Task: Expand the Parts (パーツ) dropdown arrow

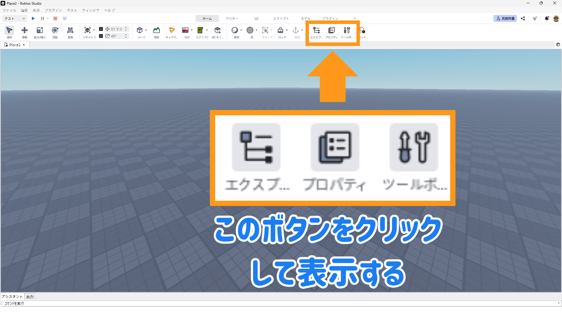Action: tap(146, 30)
